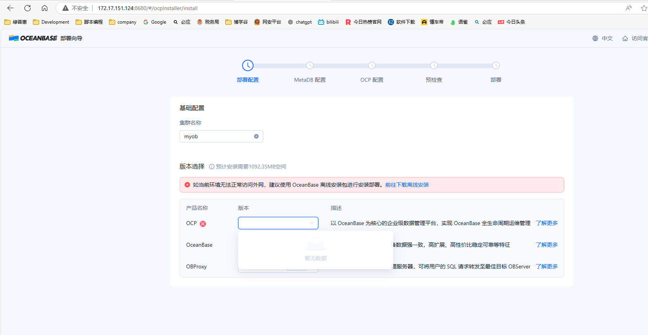
Task: Open browser home page icon
Action: click(45, 8)
